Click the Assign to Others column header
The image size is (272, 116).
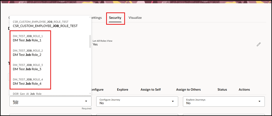tap(188, 89)
